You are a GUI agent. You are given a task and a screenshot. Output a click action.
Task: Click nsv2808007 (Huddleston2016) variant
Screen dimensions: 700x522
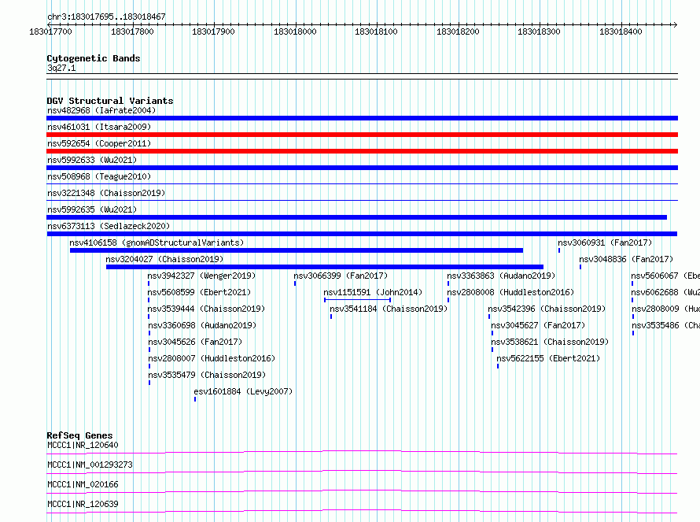click(212, 358)
